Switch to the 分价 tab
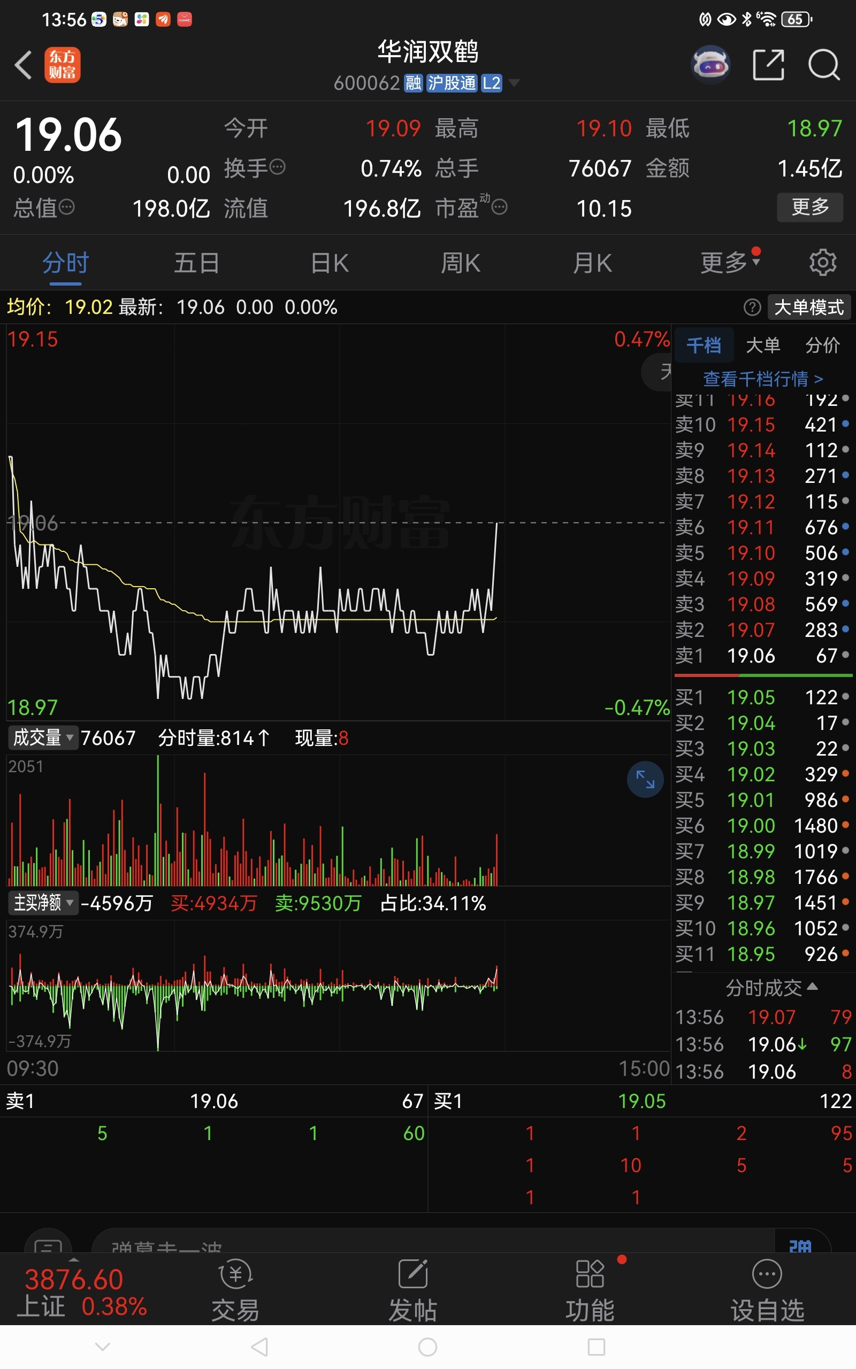 (823, 344)
